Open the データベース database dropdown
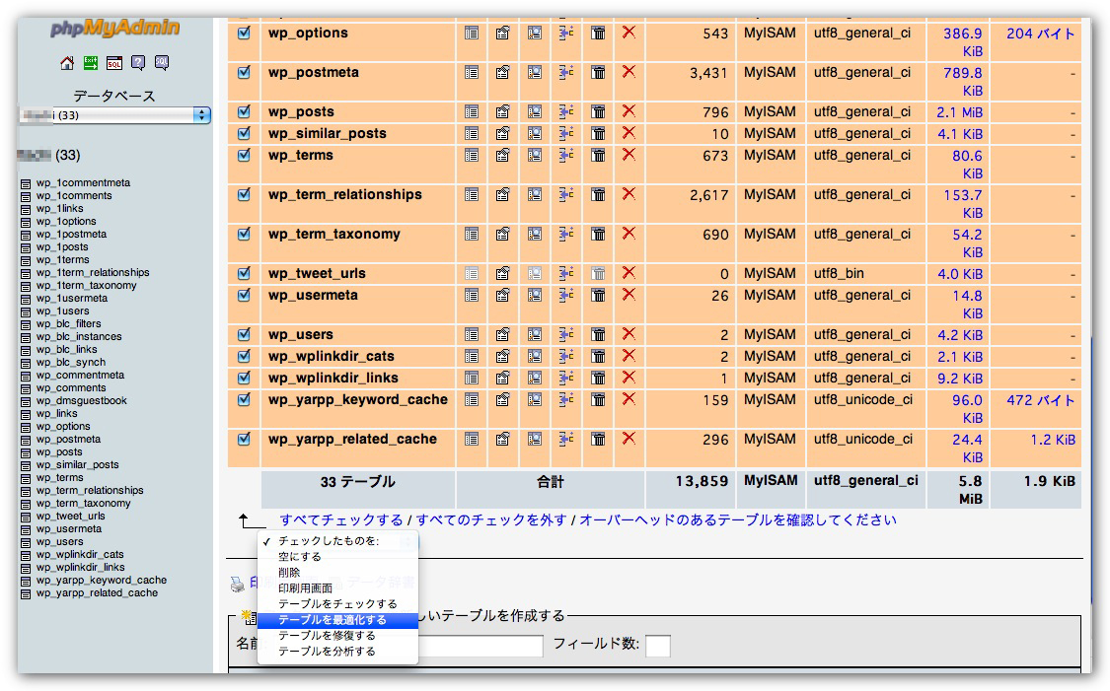This screenshot has width=1110, height=691. point(115,115)
